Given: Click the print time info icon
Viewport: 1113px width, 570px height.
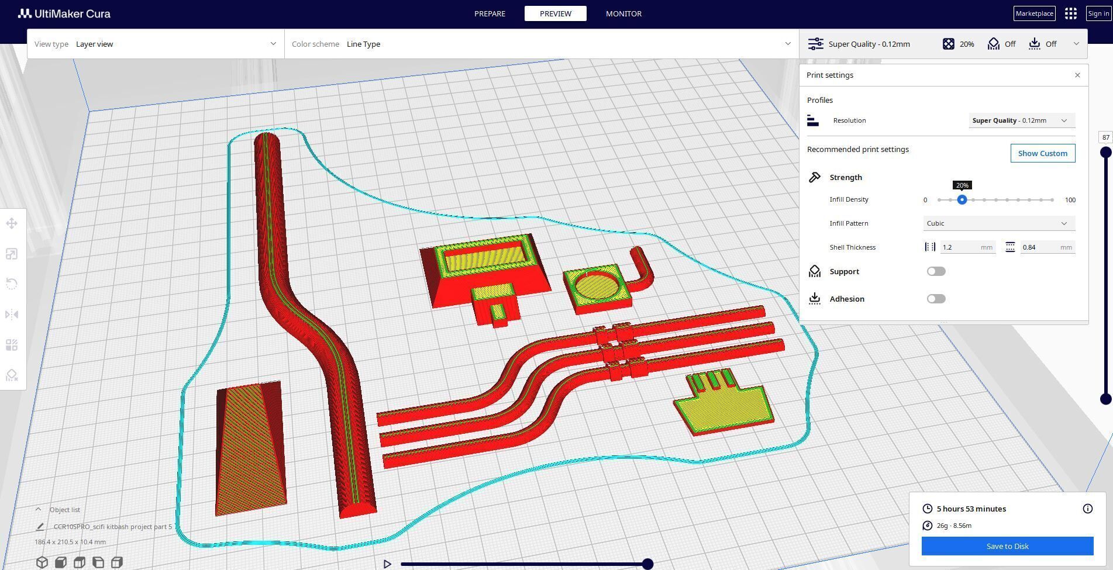Looking at the screenshot, I should [x=1088, y=509].
